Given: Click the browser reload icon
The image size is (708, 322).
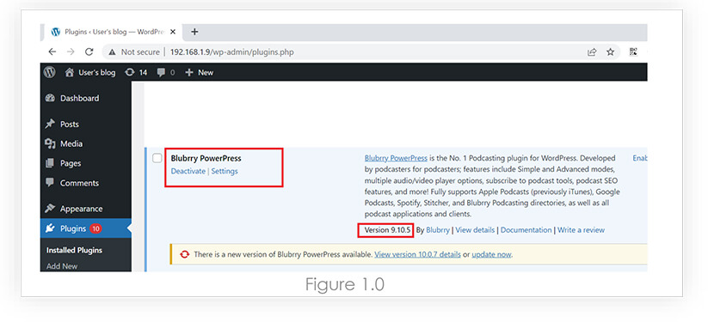Looking at the screenshot, I should coord(89,52).
